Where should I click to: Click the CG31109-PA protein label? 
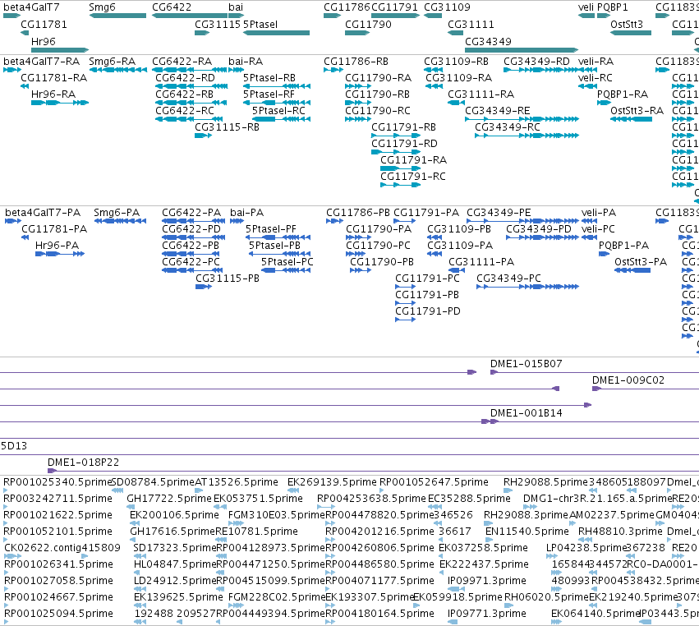[x=460, y=246]
